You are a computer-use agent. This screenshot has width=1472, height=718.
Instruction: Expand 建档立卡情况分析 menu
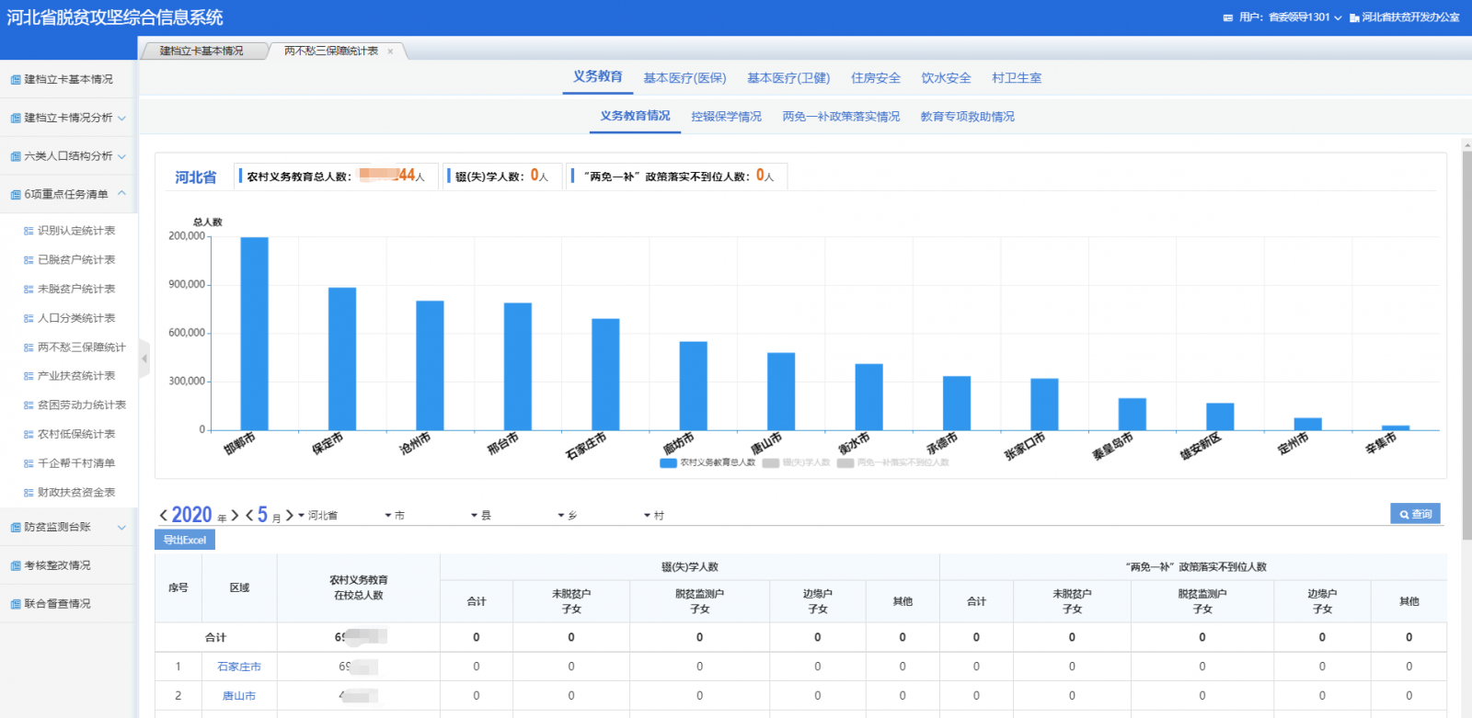click(121, 119)
